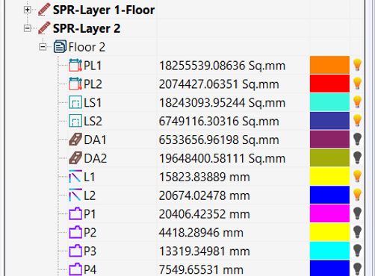The image size is (375, 276).
Task: Click the DA1 deduction area icon
Action: pyautogui.click(x=75, y=139)
